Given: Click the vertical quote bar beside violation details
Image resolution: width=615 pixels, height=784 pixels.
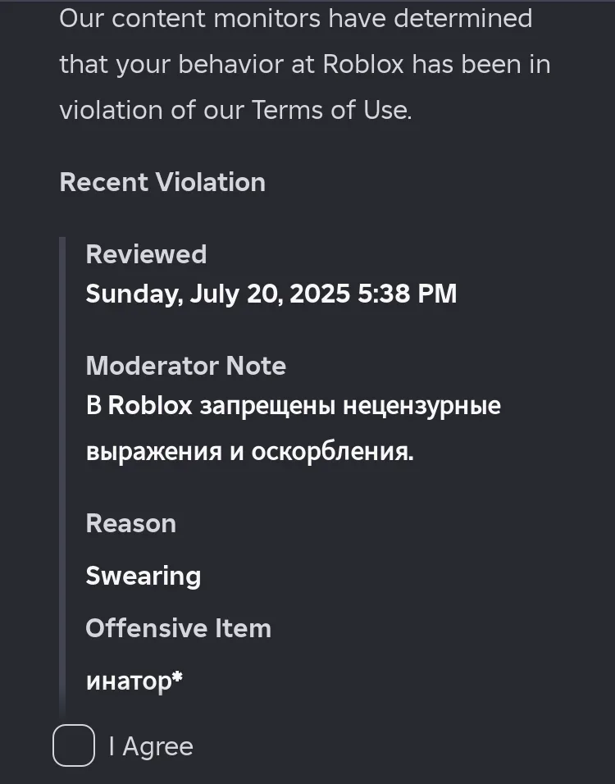Looking at the screenshot, I should coord(62,476).
